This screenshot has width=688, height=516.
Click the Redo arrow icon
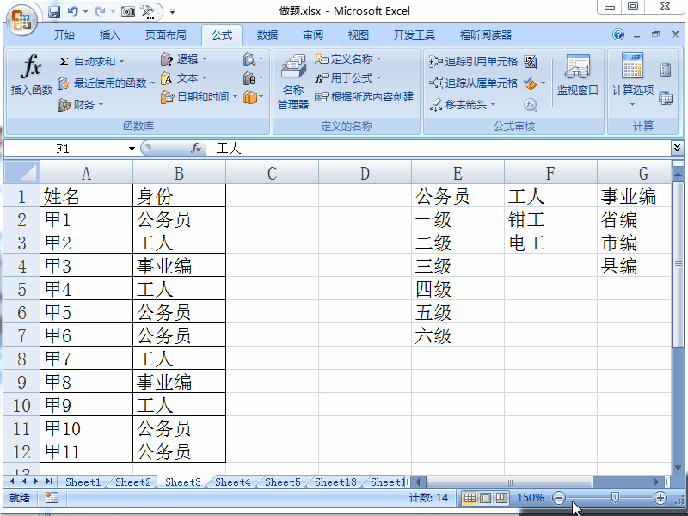coord(100,11)
